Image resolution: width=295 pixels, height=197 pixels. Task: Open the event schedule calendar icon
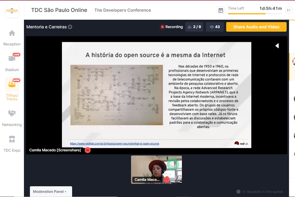221,10
